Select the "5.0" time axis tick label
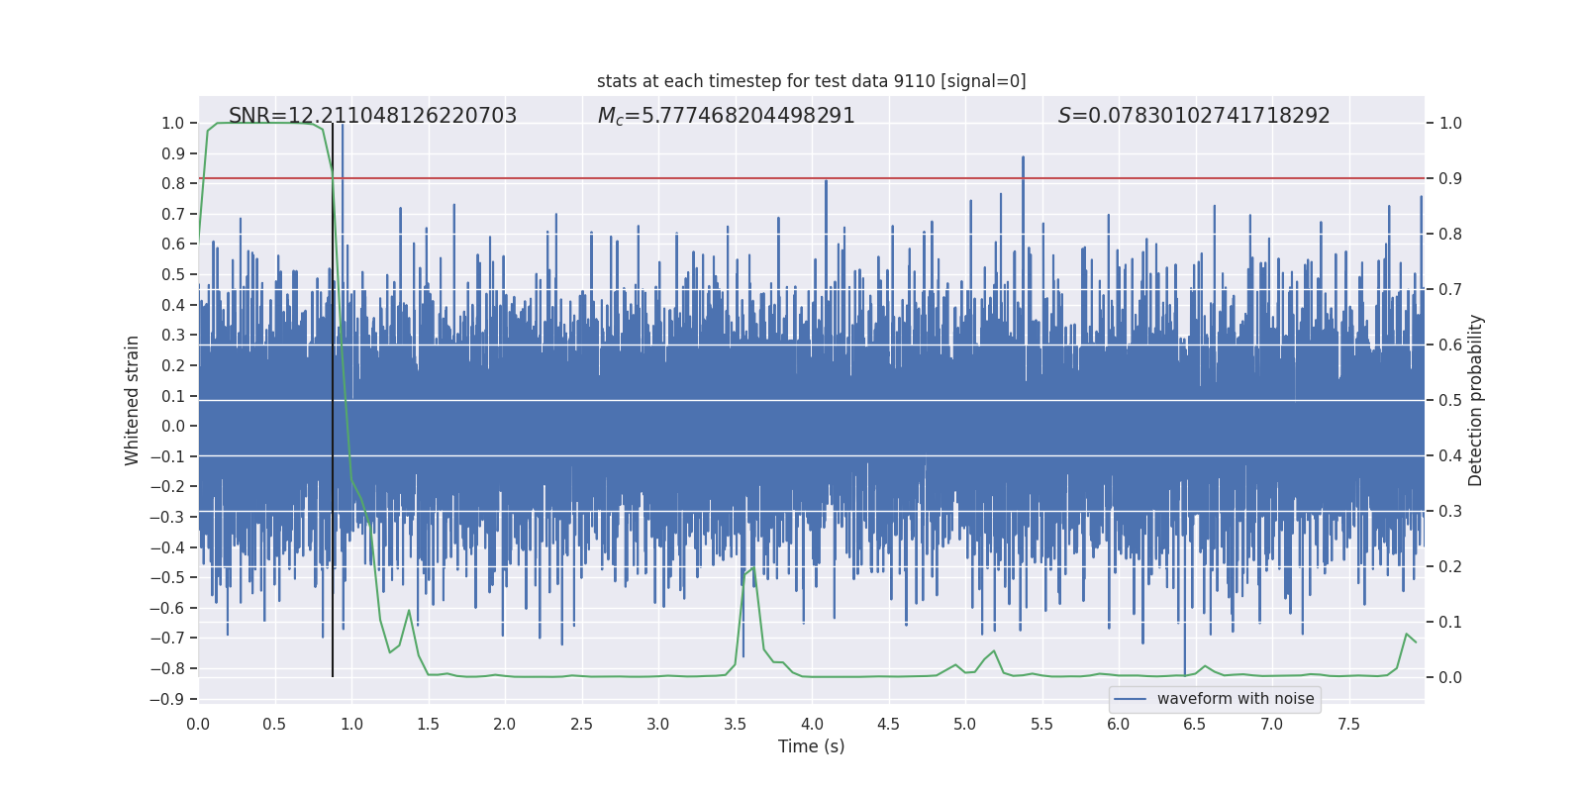Screen dimensions: 1584x792 965,724
